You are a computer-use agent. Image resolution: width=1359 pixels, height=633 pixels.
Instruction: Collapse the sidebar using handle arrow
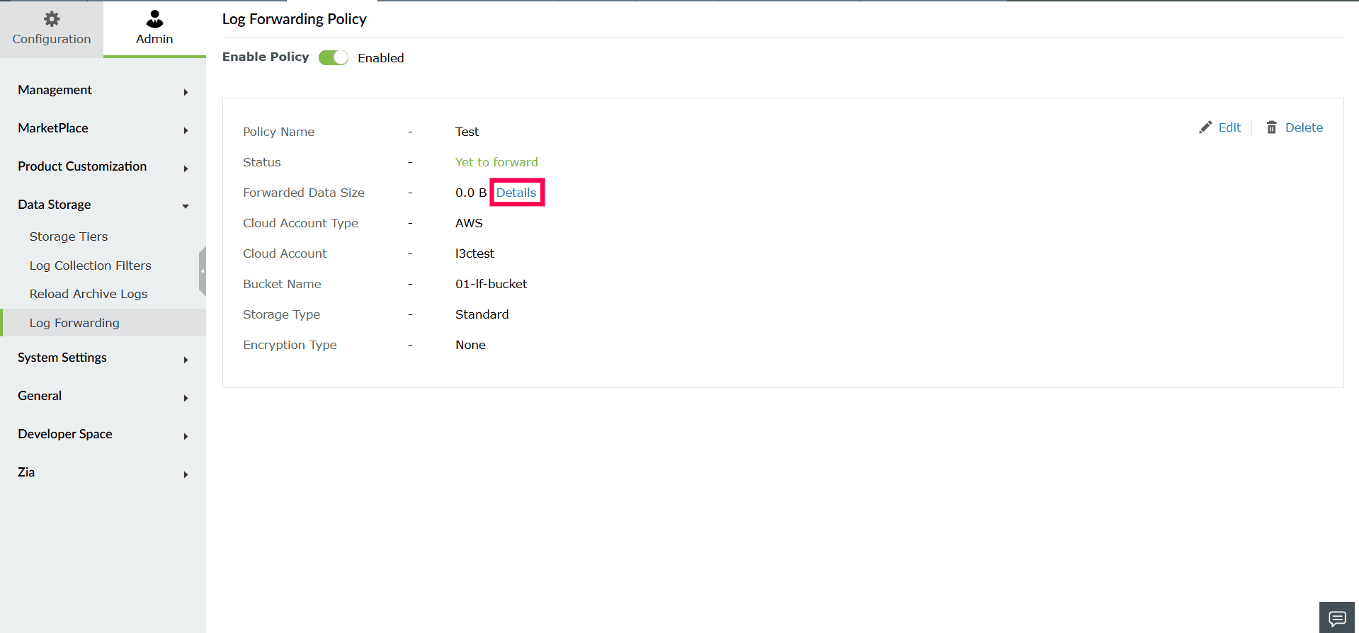203,271
